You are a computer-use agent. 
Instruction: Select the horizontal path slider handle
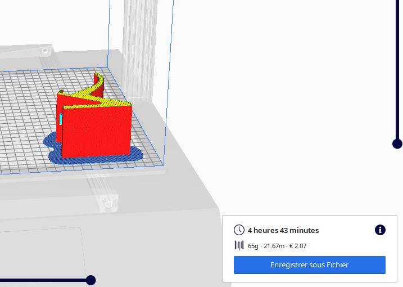pyautogui.click(x=90, y=280)
